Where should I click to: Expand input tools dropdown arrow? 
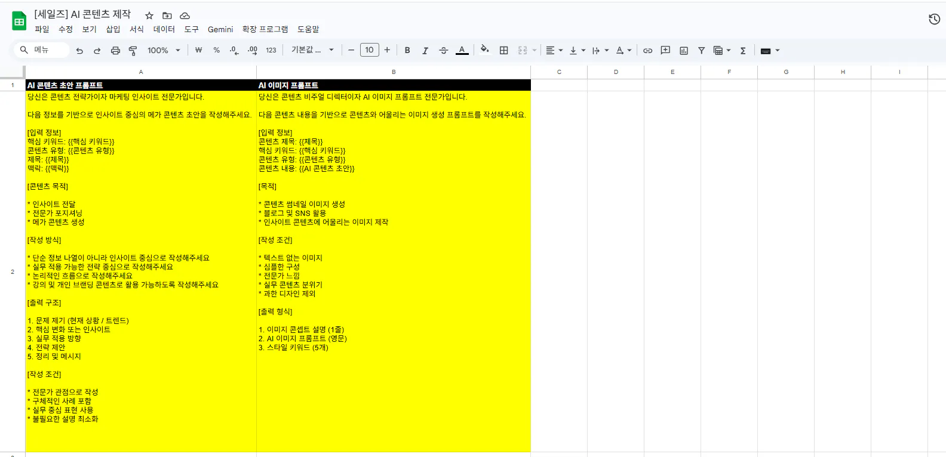click(778, 51)
